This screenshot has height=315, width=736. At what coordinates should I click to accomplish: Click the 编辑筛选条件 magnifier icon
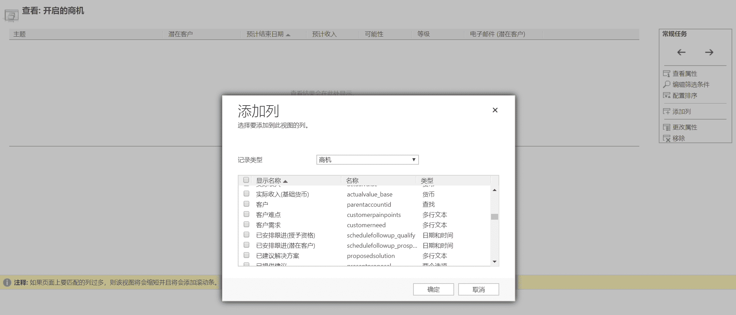click(667, 84)
